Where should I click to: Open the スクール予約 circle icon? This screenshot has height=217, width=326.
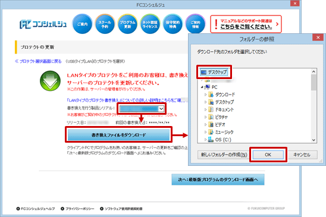coord(105,24)
